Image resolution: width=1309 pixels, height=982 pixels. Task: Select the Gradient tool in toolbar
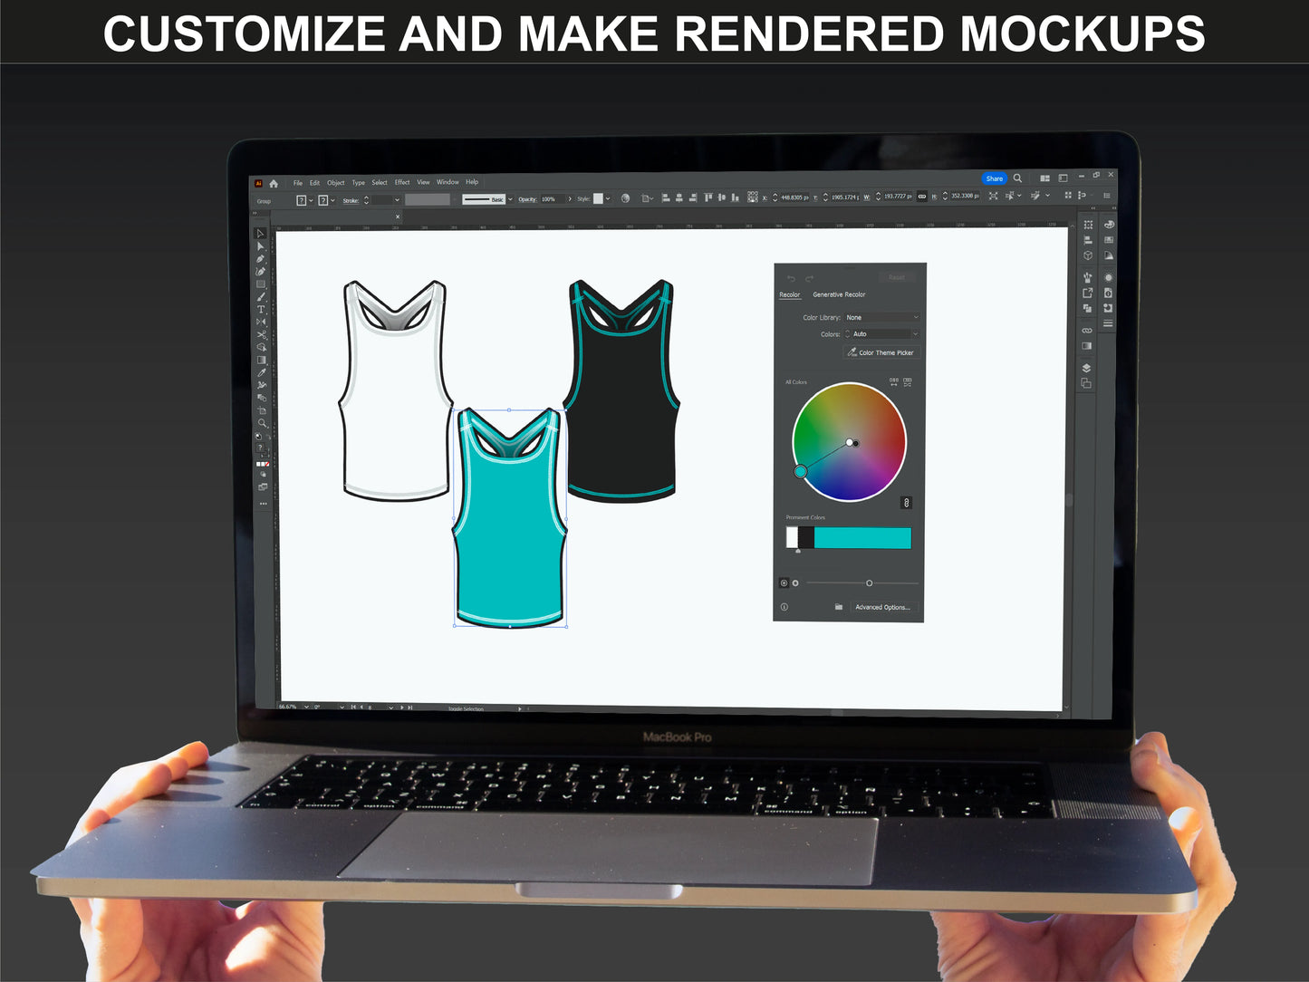click(x=262, y=360)
